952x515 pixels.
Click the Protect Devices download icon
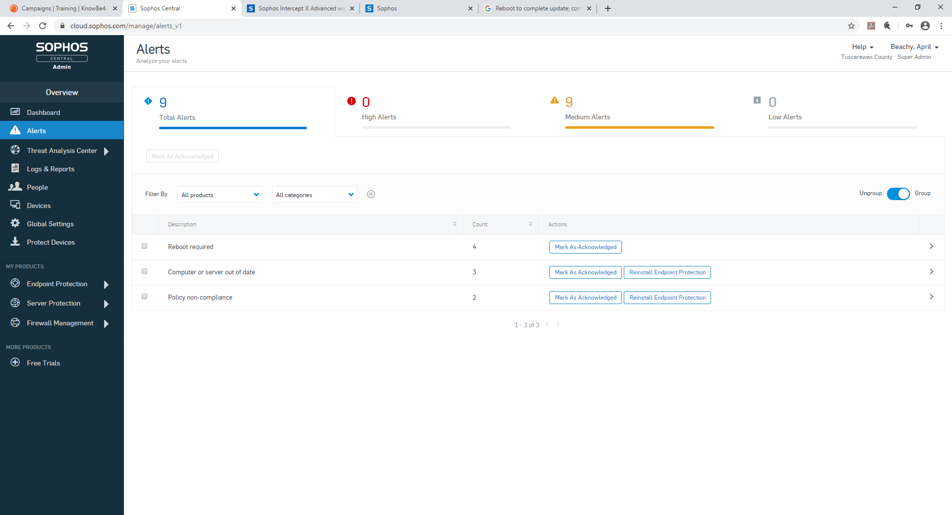(x=15, y=242)
